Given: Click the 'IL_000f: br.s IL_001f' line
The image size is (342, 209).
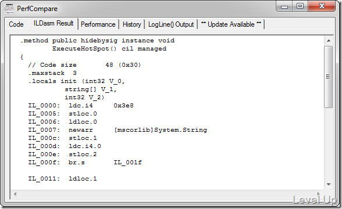Looking at the screenshot, I should pos(85,163).
